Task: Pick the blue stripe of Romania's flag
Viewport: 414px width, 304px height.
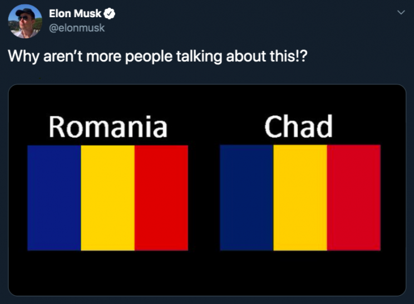Action: click(54, 198)
